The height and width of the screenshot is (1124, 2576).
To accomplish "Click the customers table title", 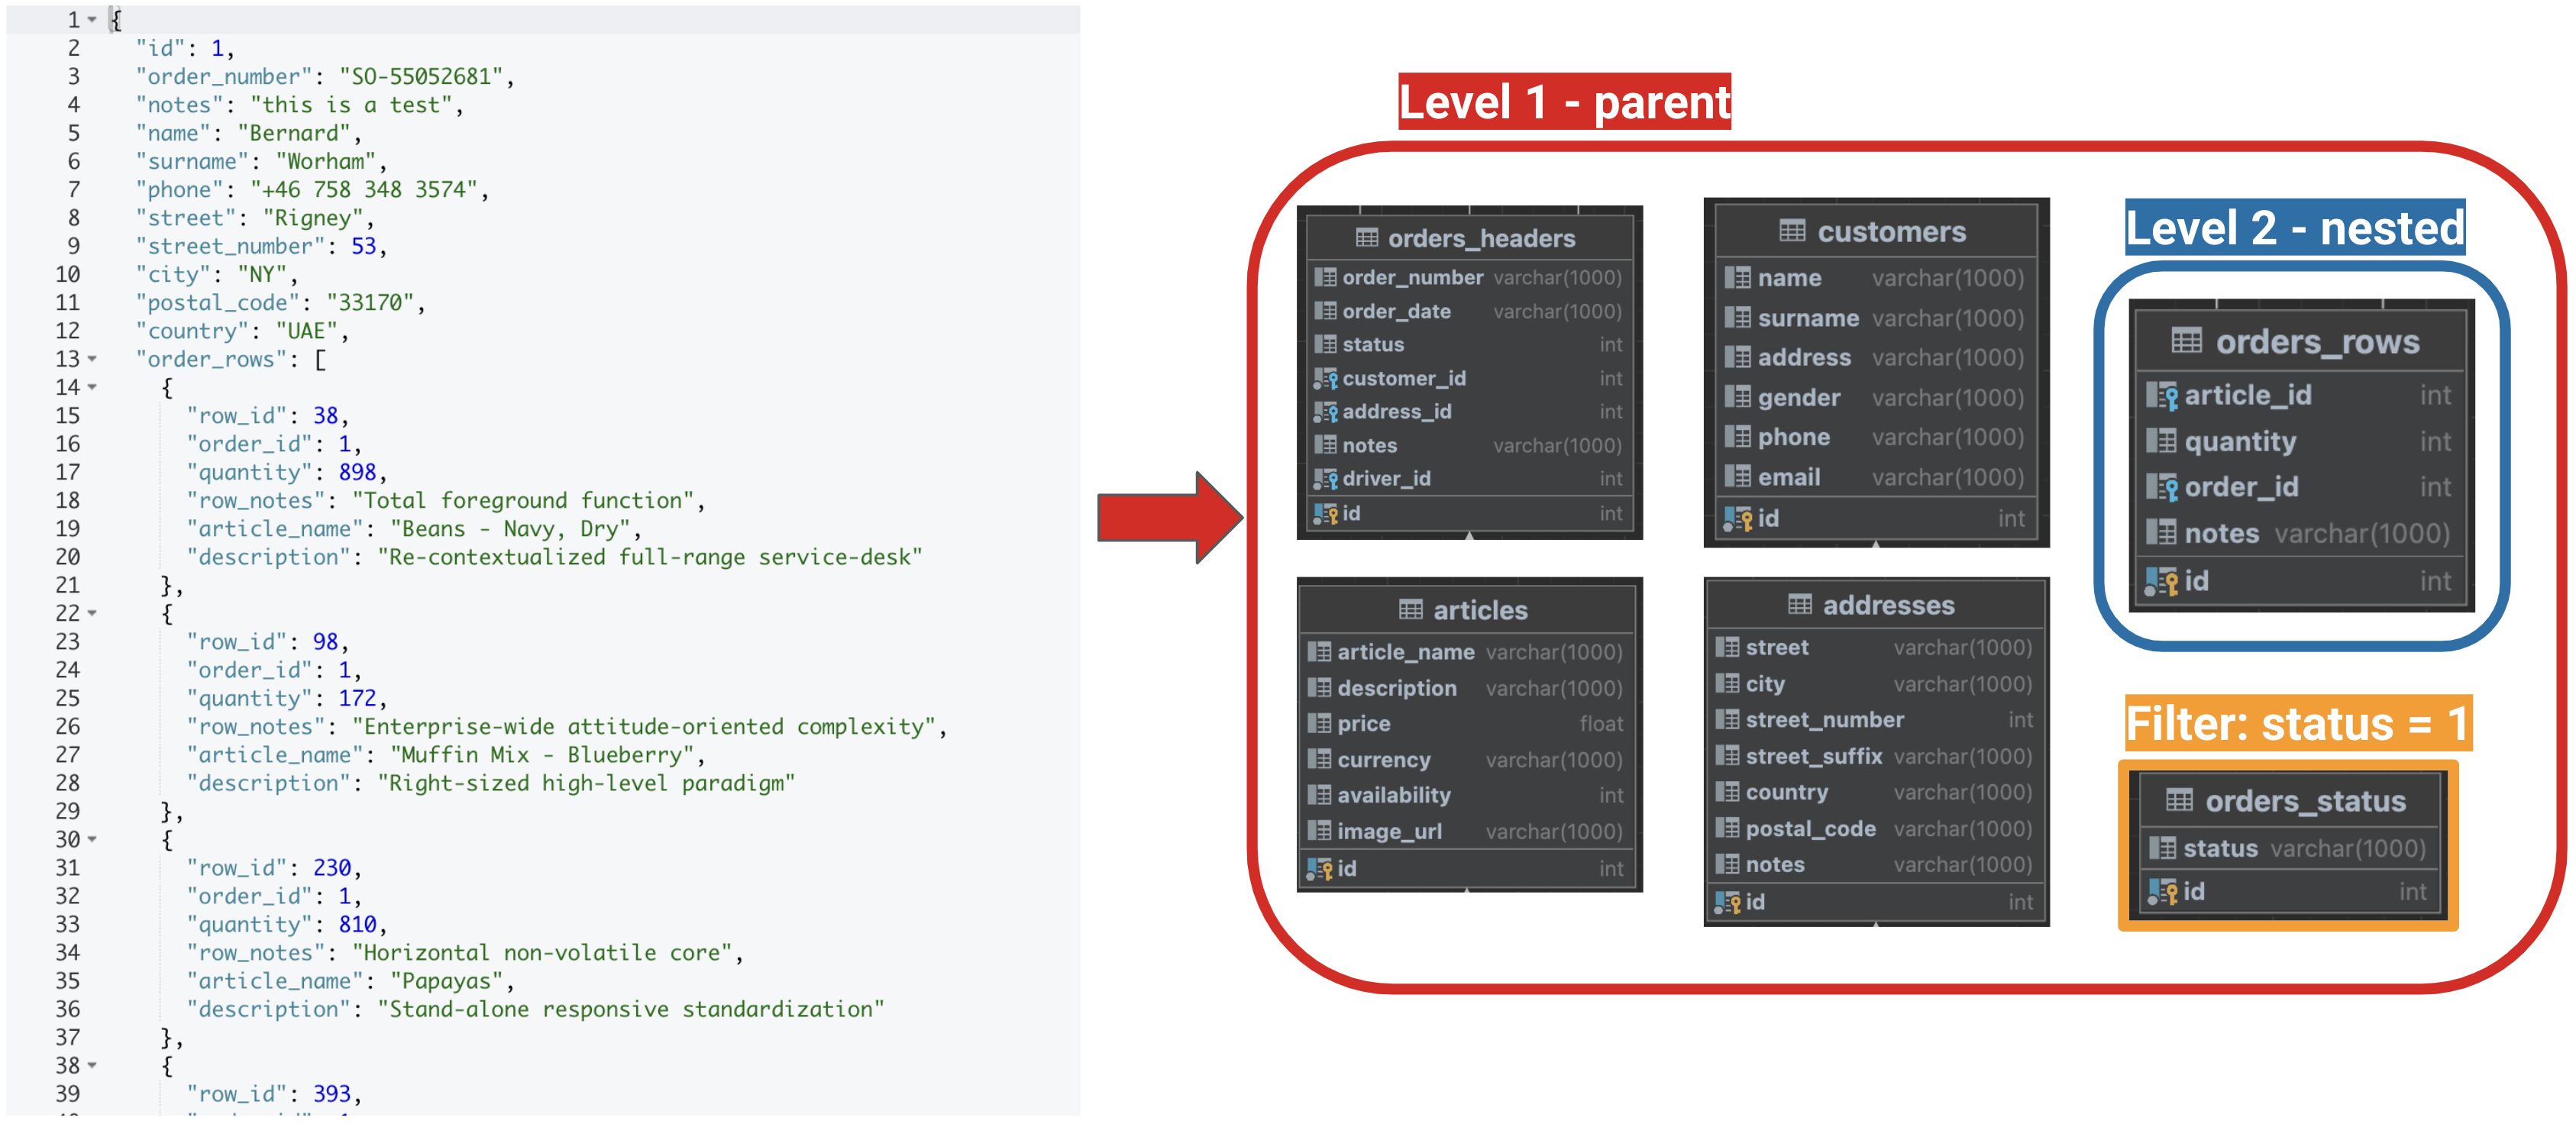I will point(1891,232).
